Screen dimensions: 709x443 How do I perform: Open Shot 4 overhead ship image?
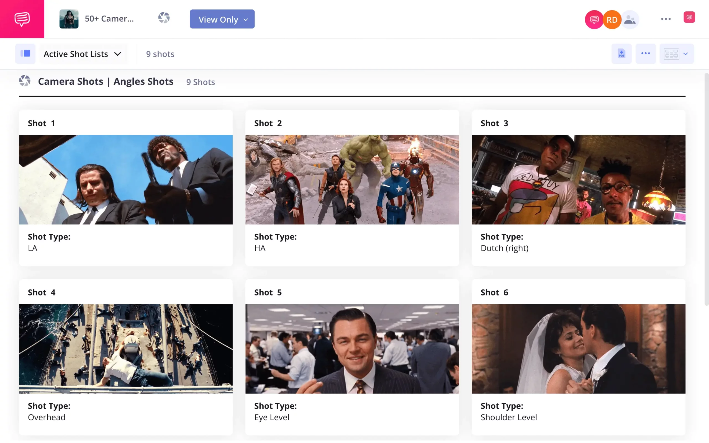tap(126, 349)
